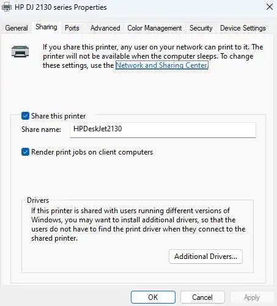Click the Share name text field

click(163, 130)
